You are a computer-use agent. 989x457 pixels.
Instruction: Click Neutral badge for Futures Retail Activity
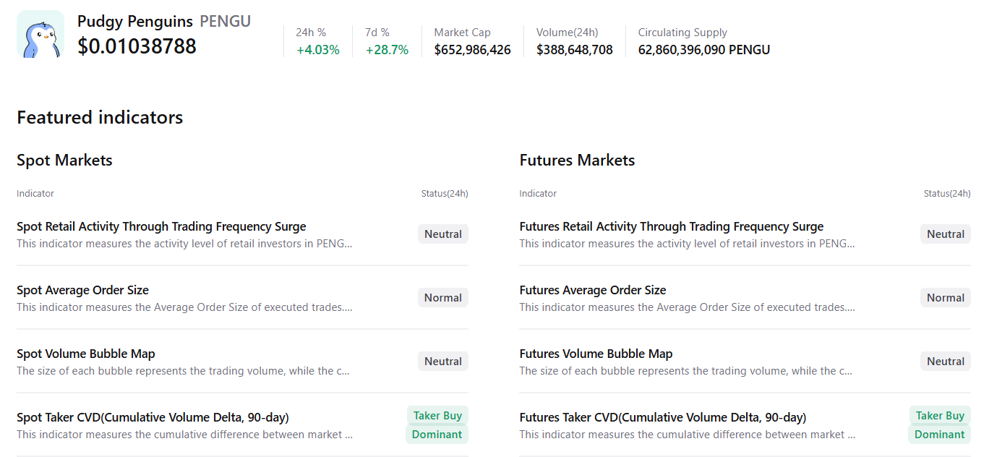[945, 234]
